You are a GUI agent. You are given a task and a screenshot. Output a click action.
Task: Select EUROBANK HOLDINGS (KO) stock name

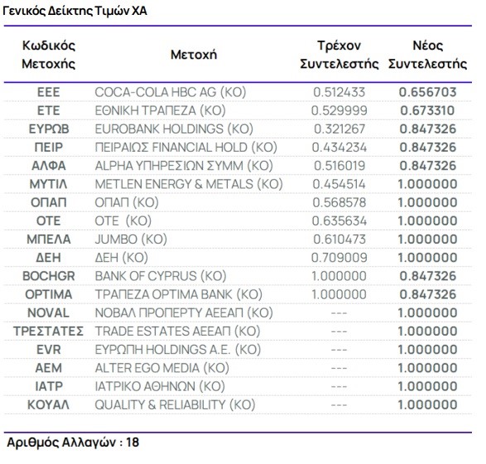[x=174, y=129]
